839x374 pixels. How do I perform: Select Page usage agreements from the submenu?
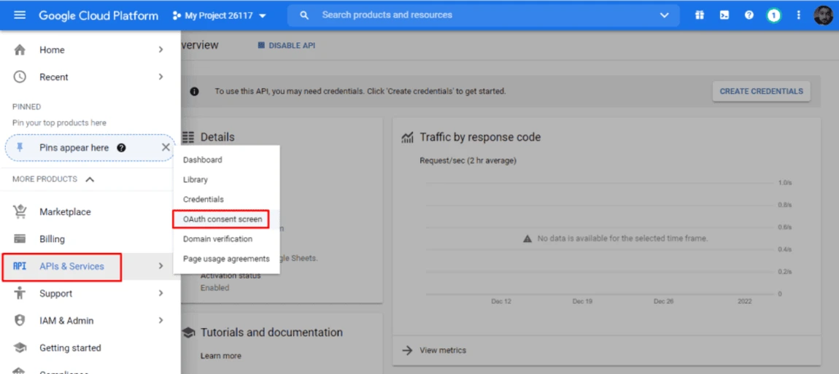[x=226, y=259]
